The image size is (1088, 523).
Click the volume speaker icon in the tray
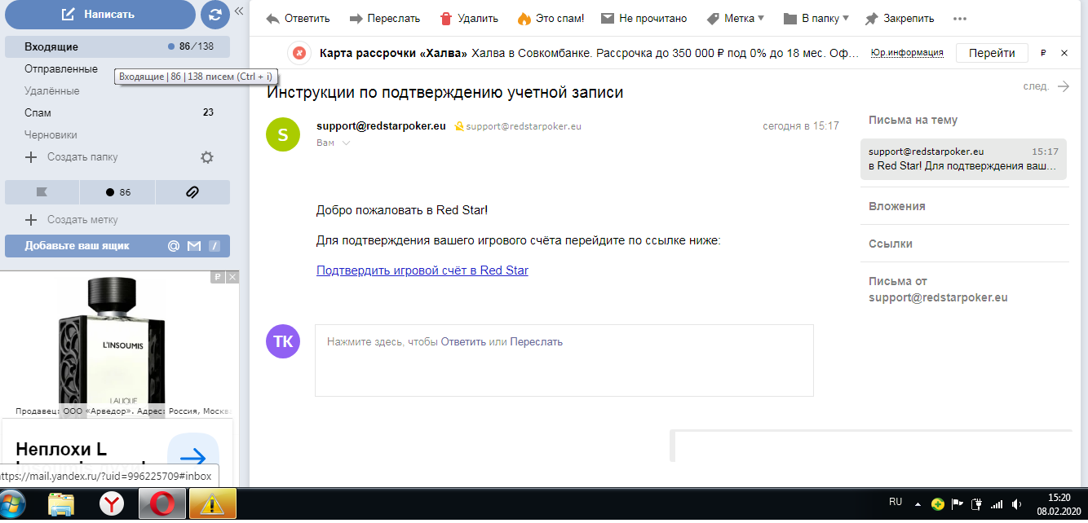click(1016, 504)
